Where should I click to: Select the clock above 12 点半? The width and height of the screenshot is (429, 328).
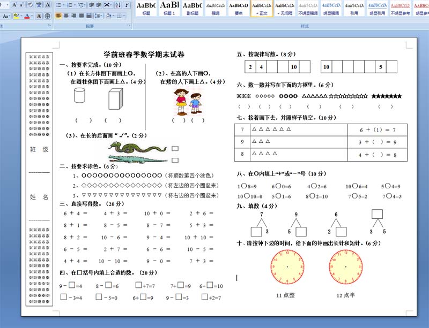coord(346,267)
